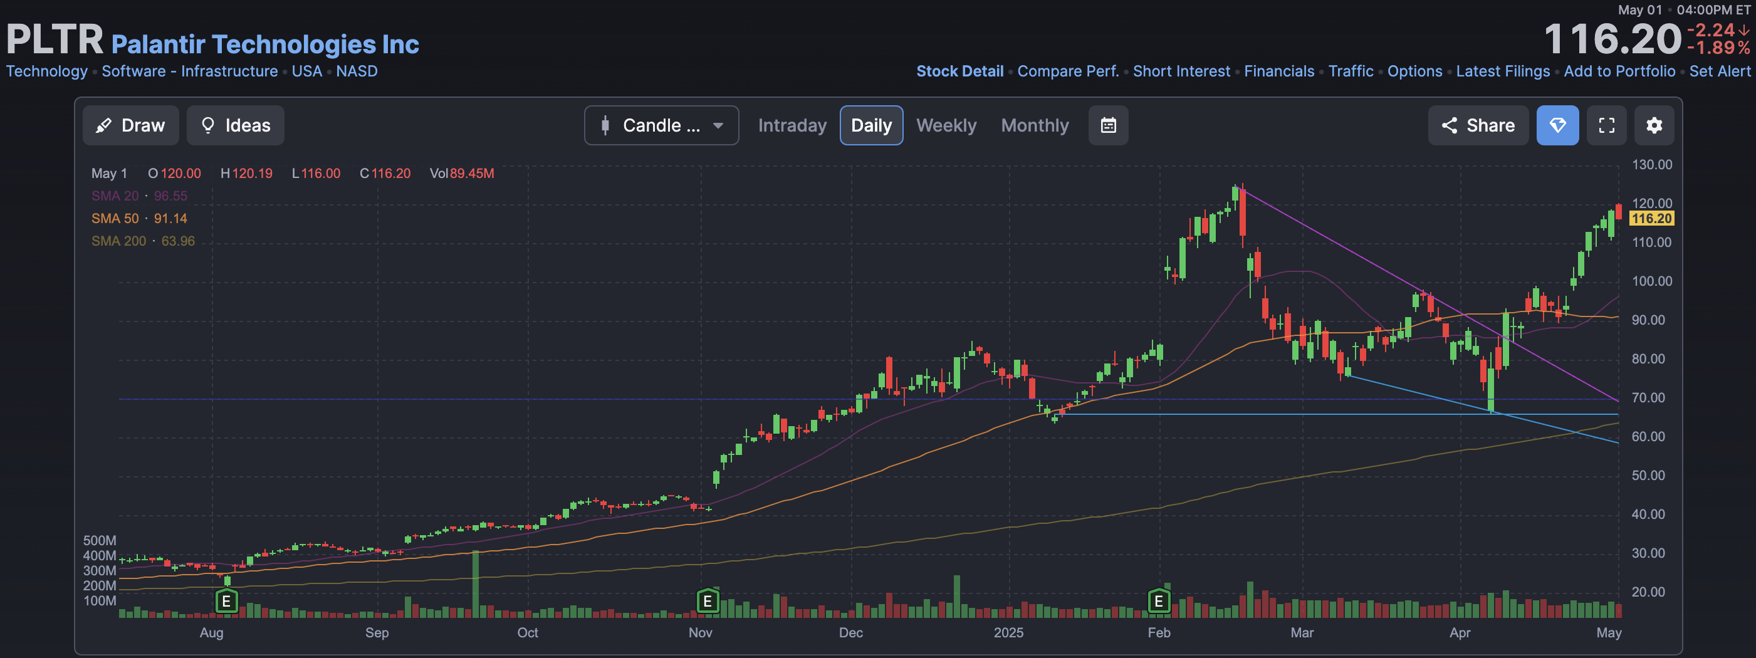The width and height of the screenshot is (1756, 658).
Task: Expand the Candle chart type dropdown
Action: pos(661,125)
